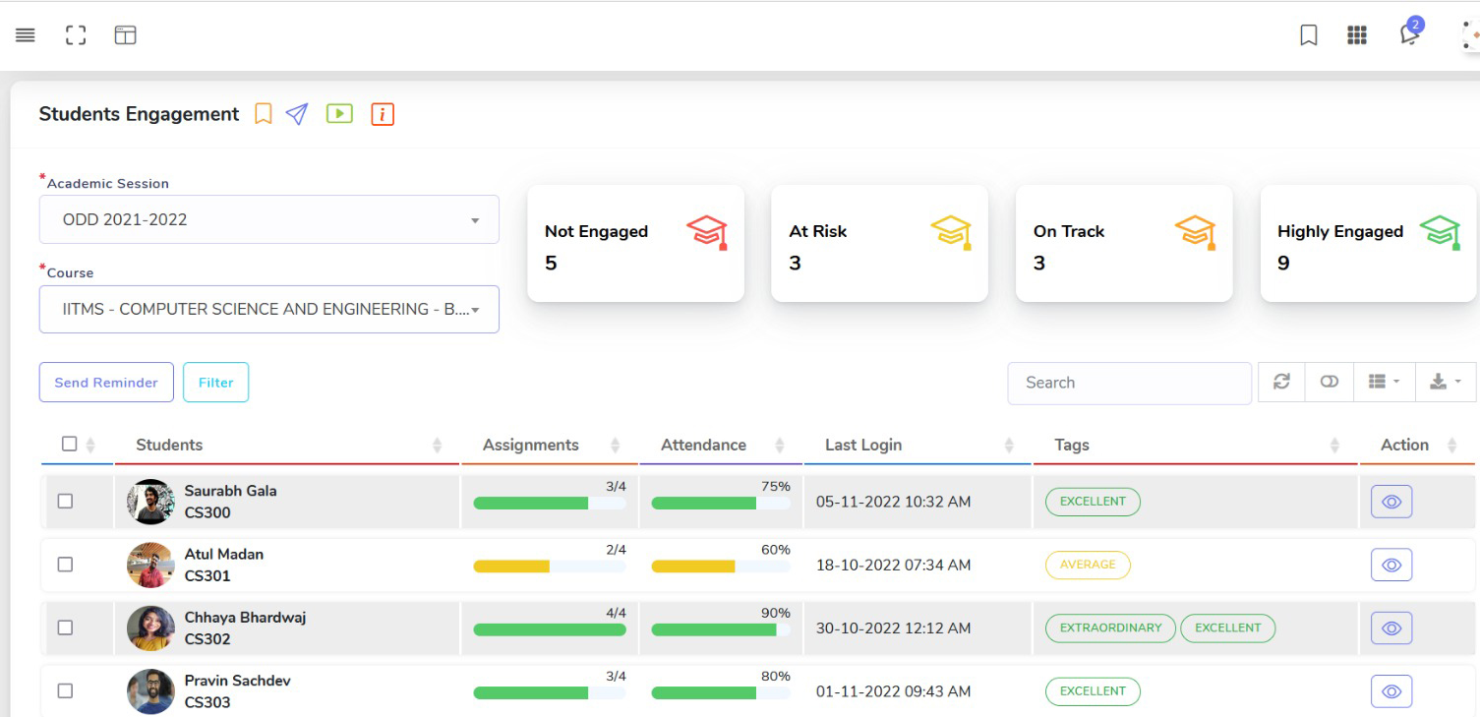Click the orange On Track graduation cap
This screenshot has height=717, width=1480.
pos(1195,232)
